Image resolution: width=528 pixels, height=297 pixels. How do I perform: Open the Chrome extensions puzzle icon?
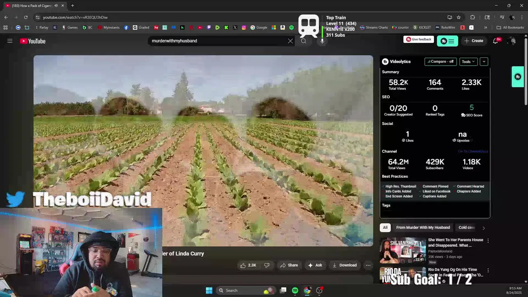pos(473,17)
